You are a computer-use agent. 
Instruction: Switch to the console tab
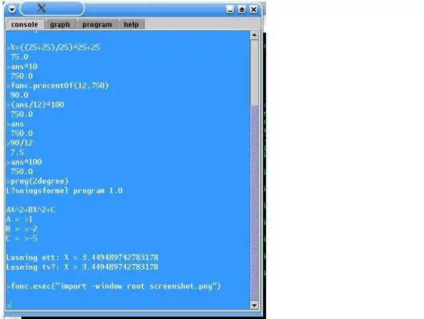[x=25, y=25]
